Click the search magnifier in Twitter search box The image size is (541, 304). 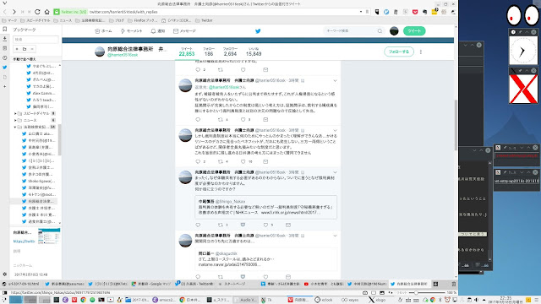(x=380, y=31)
